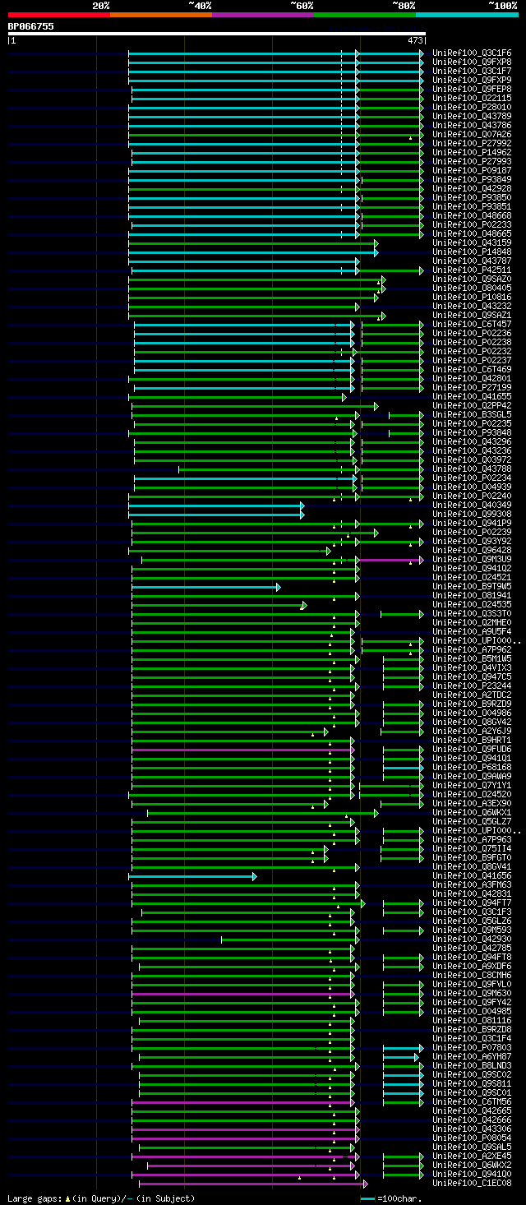
Task: Select the UniRef100_Q43296 label
Action: [472, 441]
